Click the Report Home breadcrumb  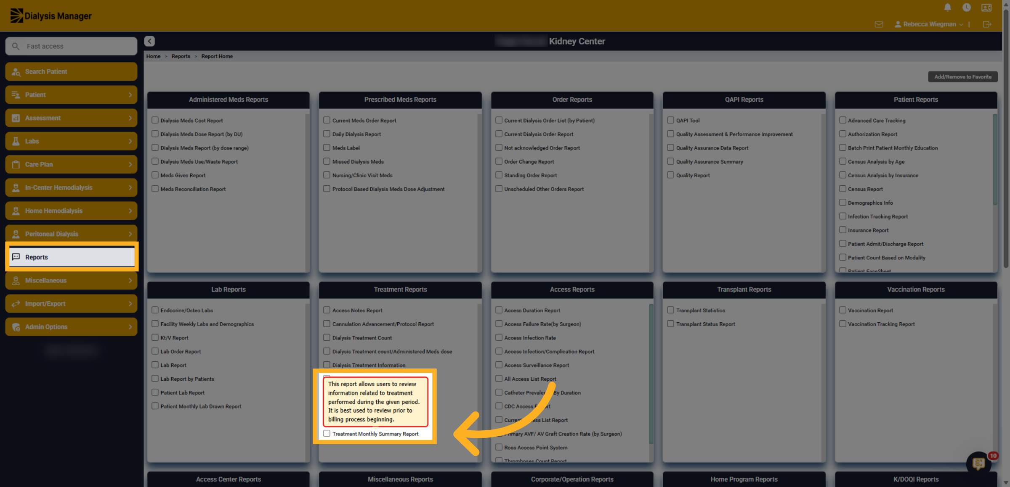217,56
